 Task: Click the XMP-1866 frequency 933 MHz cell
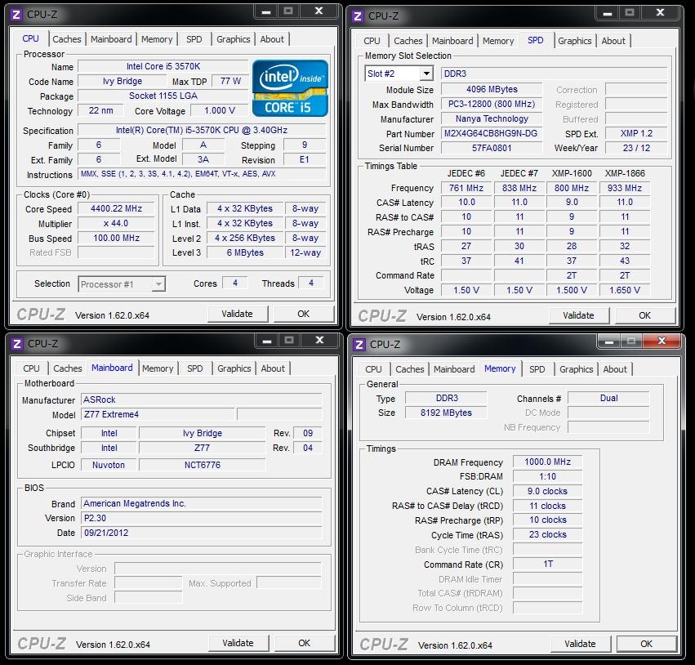tap(625, 188)
